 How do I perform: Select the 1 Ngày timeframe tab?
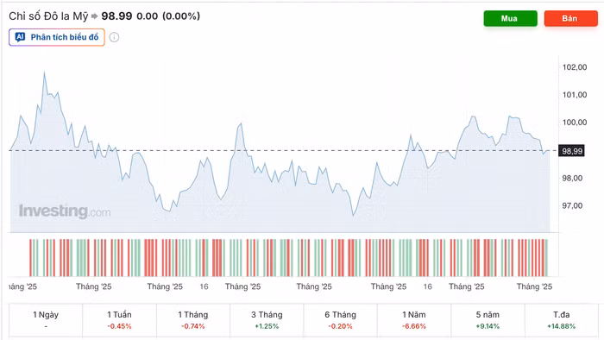coord(46,320)
